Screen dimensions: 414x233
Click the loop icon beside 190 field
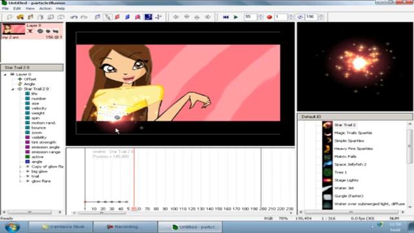click(300, 17)
